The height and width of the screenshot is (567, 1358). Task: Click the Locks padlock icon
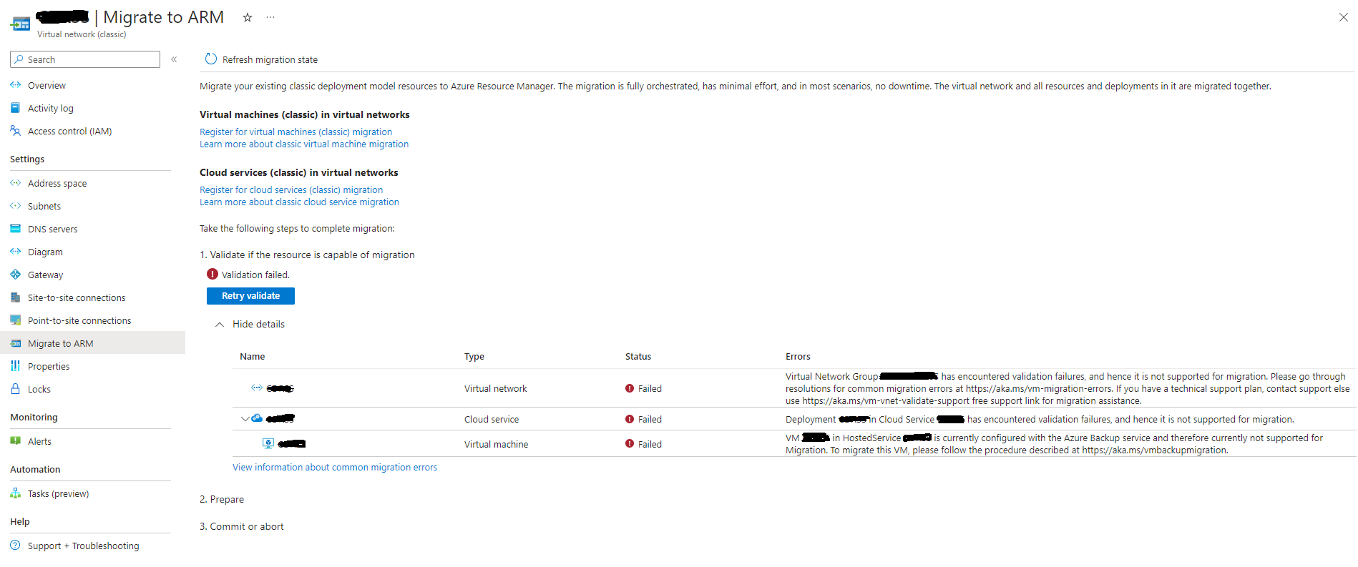[16, 389]
